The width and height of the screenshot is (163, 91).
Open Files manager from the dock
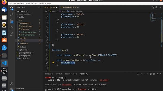(x=4, y=17)
